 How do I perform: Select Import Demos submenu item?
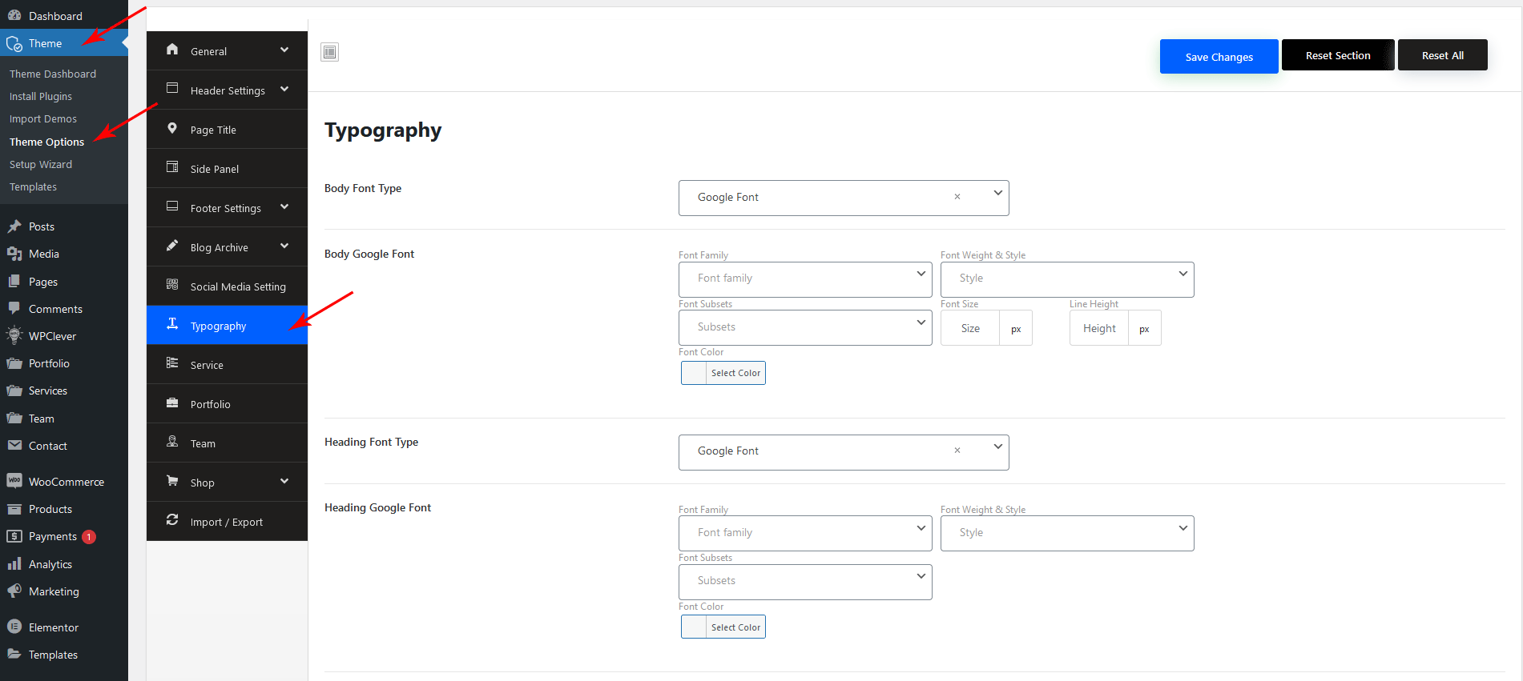[x=43, y=118]
